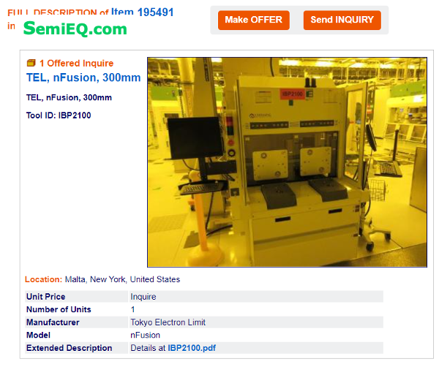Image resolution: width=439 pixels, height=367 pixels.
Task: Click the Tool ID: IBP2100 text
Action: click(x=59, y=116)
